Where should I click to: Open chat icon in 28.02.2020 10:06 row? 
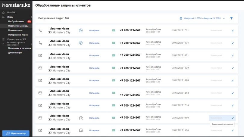81,118
